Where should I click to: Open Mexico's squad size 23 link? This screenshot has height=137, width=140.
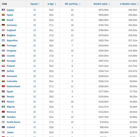(x=34, y=102)
